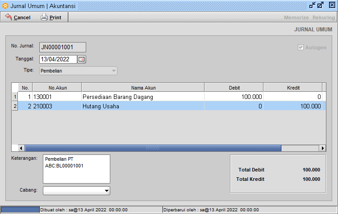This screenshot has height=214, width=338.
Task: Click the Dibuat oleh status text
Action: [84, 210]
